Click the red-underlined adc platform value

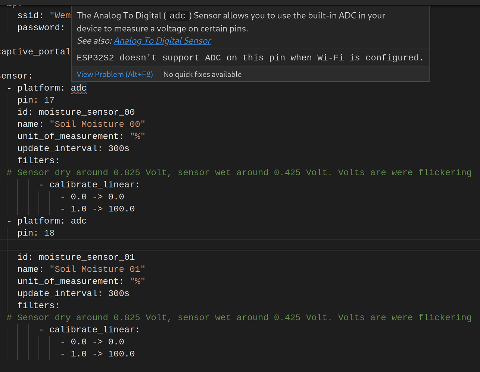pyautogui.click(x=79, y=88)
